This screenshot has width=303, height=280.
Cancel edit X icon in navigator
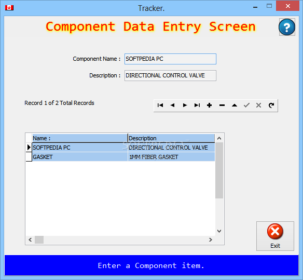coord(259,105)
